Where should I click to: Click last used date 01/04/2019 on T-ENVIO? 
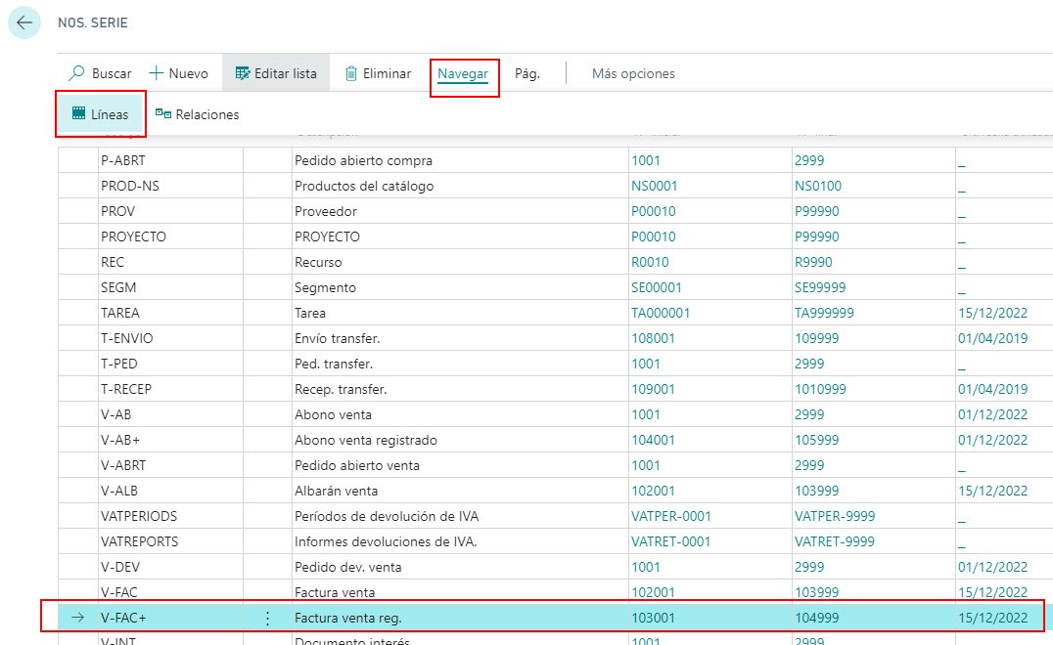point(992,338)
